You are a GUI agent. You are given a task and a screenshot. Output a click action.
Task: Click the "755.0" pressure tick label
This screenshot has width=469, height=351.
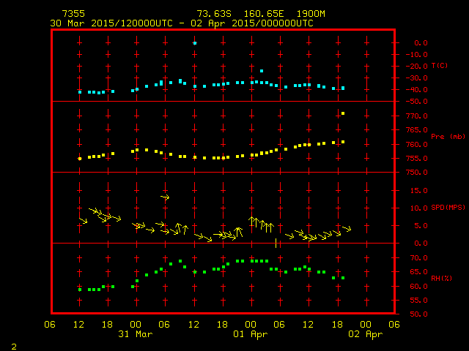[417, 159]
